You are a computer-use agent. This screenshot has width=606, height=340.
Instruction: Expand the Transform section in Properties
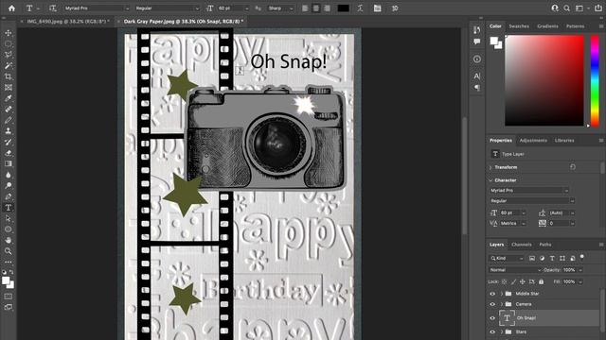(x=490, y=167)
